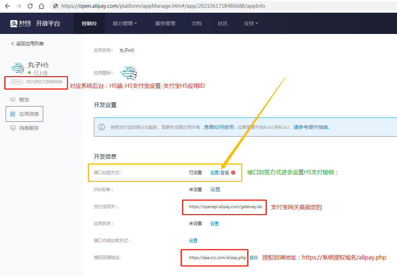397x276 pixels.
Task: Click the 消息服务 sidebar icon
Action: (x=13, y=128)
